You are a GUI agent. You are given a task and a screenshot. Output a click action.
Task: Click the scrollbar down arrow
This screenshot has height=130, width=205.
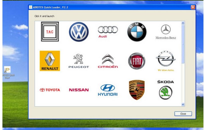pyautogui.click(x=183, y=104)
